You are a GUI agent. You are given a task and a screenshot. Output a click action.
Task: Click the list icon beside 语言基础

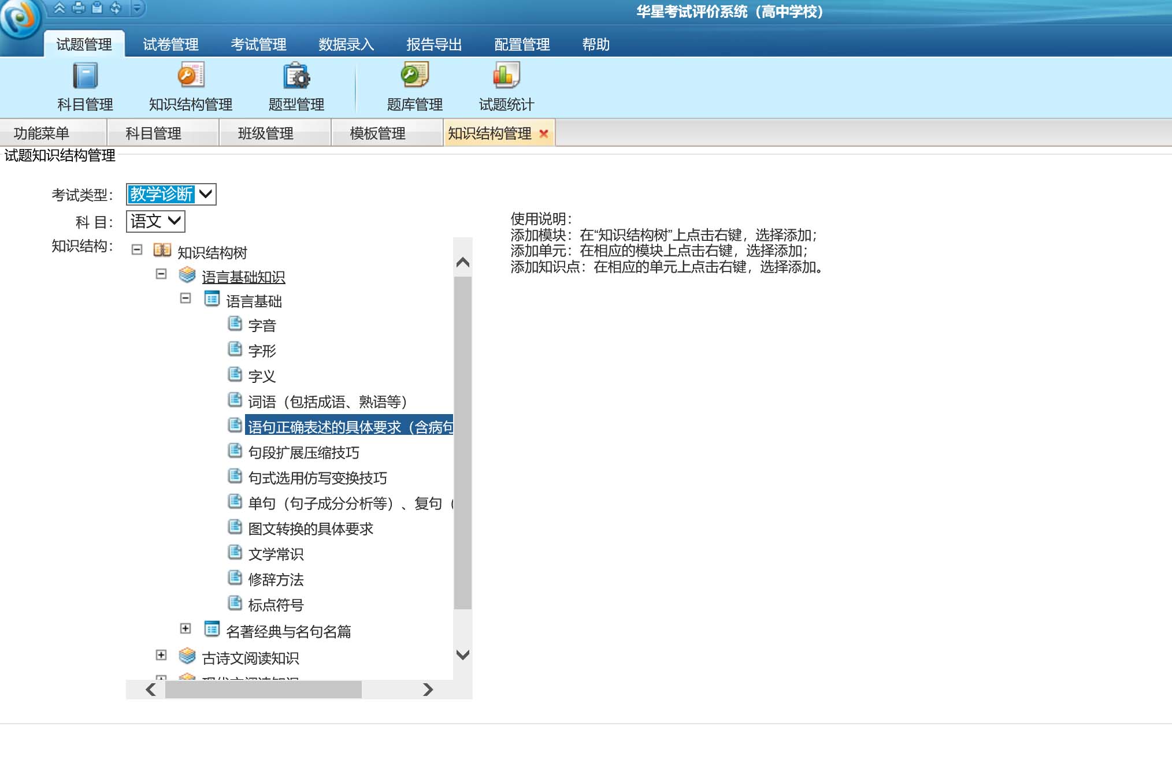212,299
